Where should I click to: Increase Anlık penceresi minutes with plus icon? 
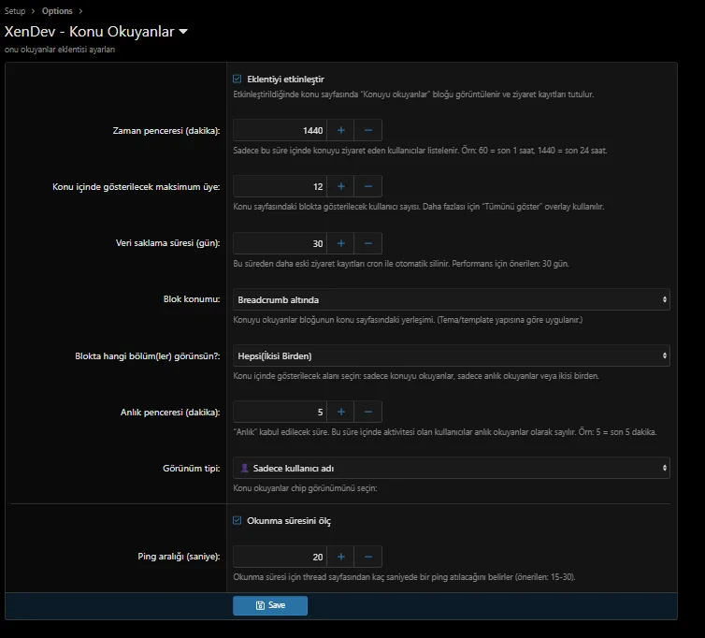340,412
